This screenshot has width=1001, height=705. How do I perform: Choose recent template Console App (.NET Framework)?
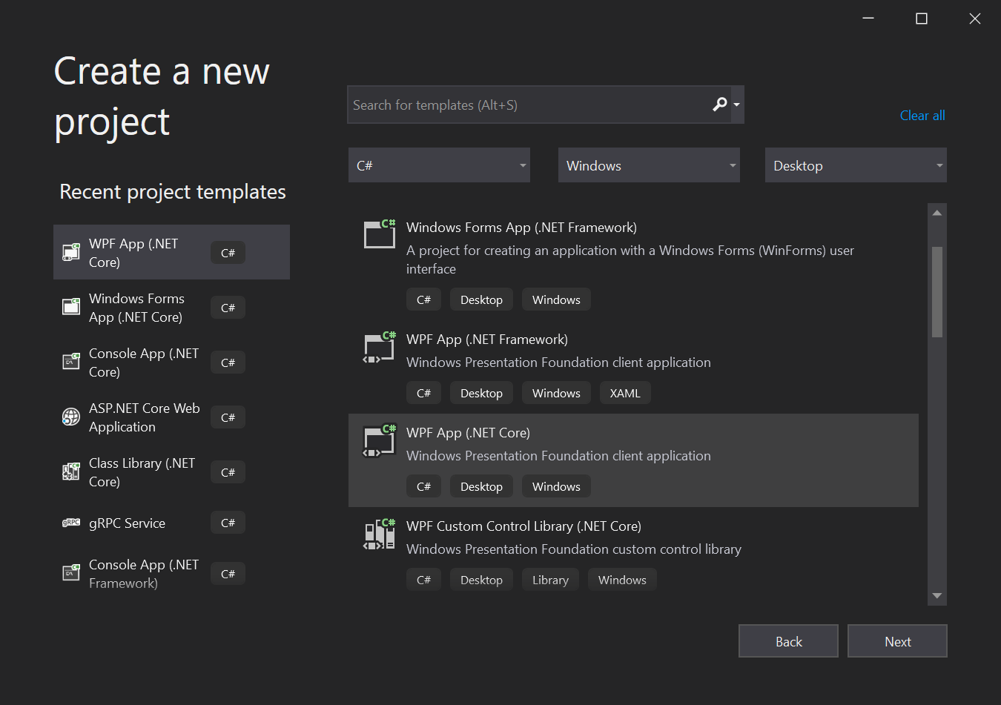[171, 573]
